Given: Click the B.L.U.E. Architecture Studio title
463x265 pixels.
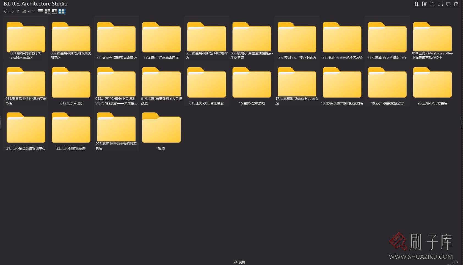Looking at the screenshot, I should [x=35, y=4].
